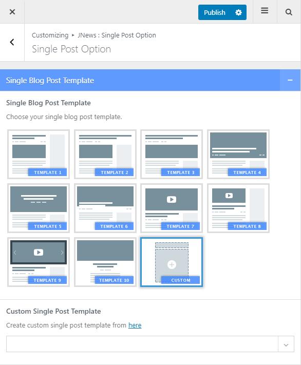
Task: Open Custom Single Post Template dropdown arrow
Action: pos(286,344)
